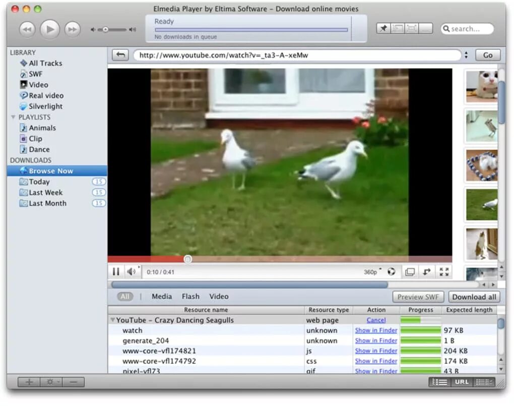This screenshot has width=514, height=406.
Task: Click the Resource name column header
Action: coord(206,310)
